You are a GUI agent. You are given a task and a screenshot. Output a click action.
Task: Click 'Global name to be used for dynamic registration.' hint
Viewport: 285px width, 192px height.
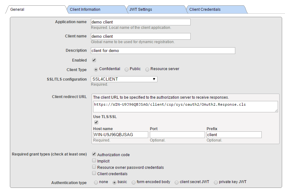click(133, 42)
